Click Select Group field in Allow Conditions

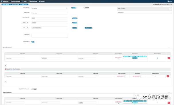point(51,58)
